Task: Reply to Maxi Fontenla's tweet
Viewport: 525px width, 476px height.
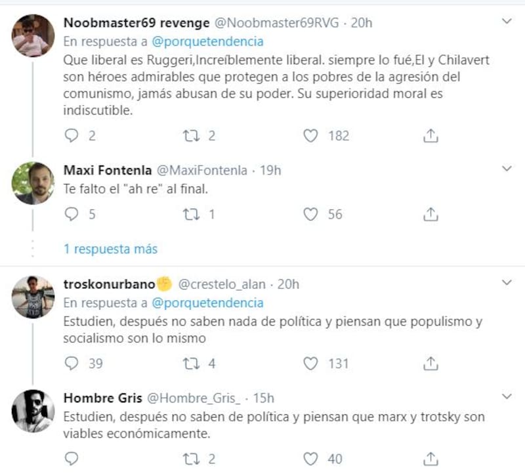Action: click(x=72, y=214)
